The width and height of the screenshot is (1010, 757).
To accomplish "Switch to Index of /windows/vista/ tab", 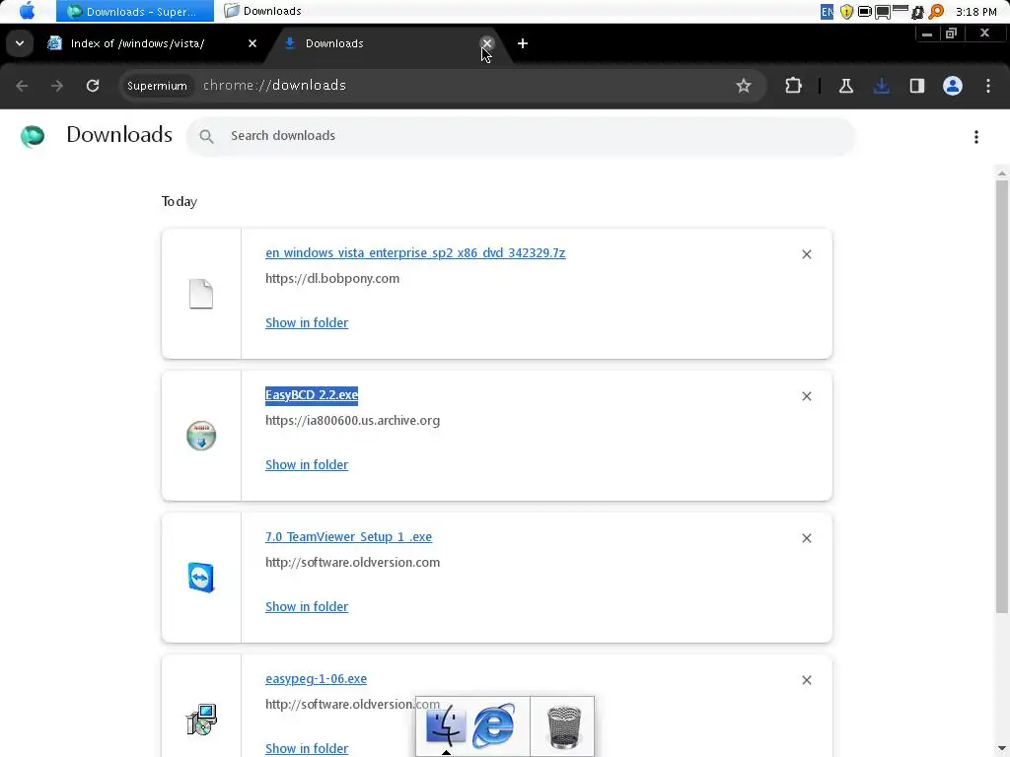I will pyautogui.click(x=137, y=43).
